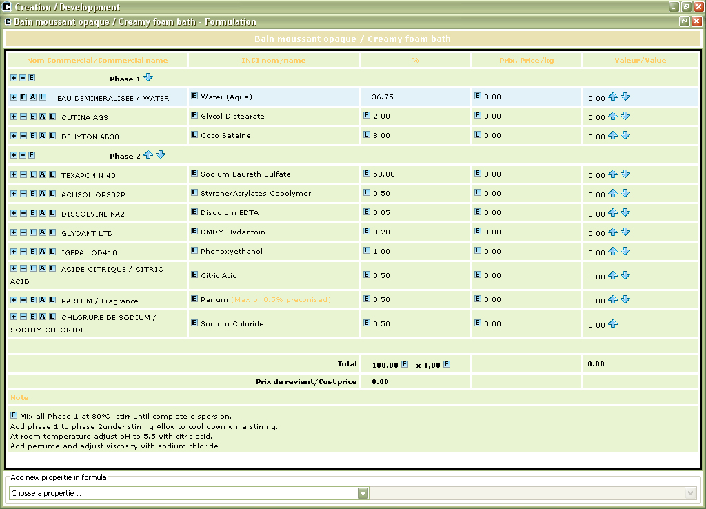The height and width of the screenshot is (509, 706).
Task: Restore the Formulation sub-window
Action: (x=685, y=21)
